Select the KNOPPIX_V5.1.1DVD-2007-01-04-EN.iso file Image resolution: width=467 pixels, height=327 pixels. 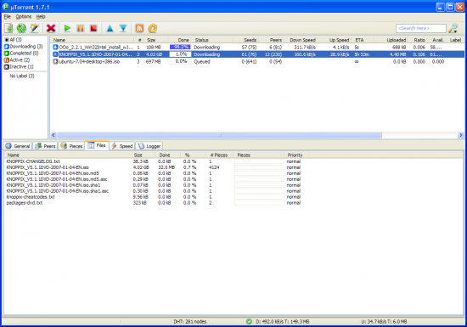(x=48, y=167)
